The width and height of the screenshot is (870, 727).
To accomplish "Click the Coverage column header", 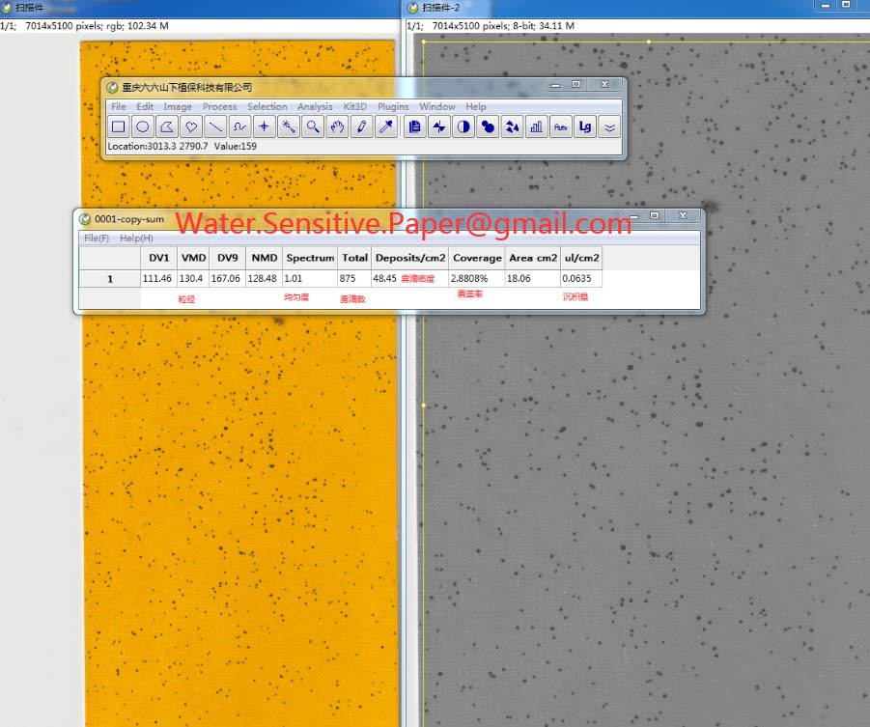I will (x=477, y=258).
